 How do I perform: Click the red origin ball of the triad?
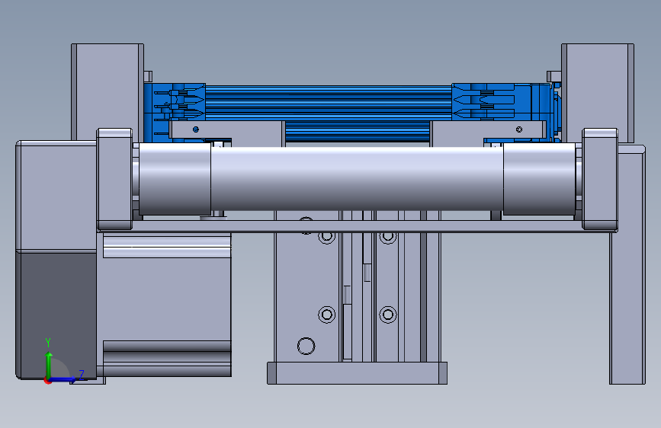pyautogui.click(x=47, y=380)
